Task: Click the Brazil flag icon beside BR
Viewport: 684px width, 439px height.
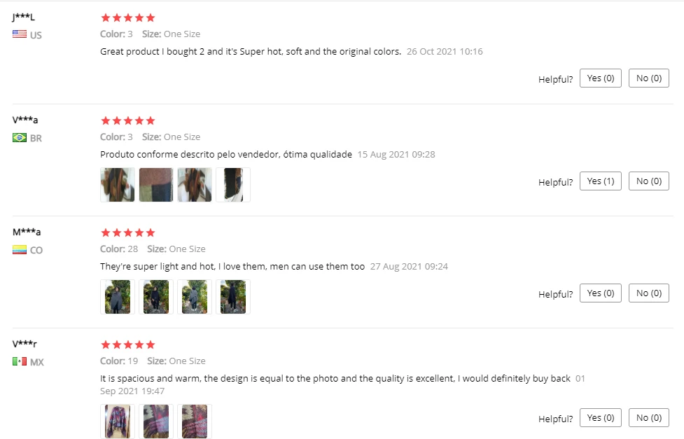Action: [x=19, y=138]
